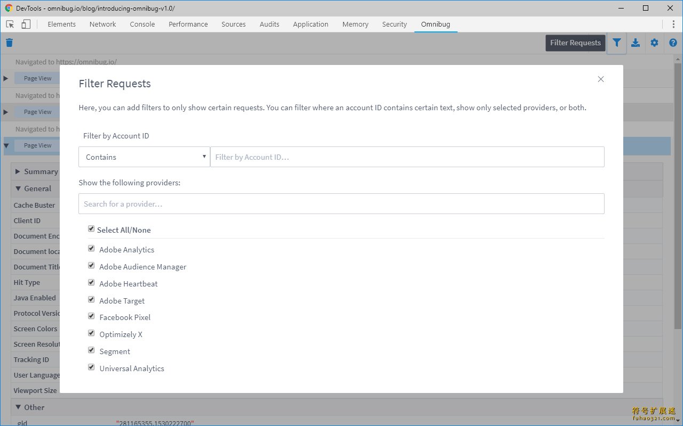Click the help question mark icon
Screen dimensions: 683x426
click(673, 43)
